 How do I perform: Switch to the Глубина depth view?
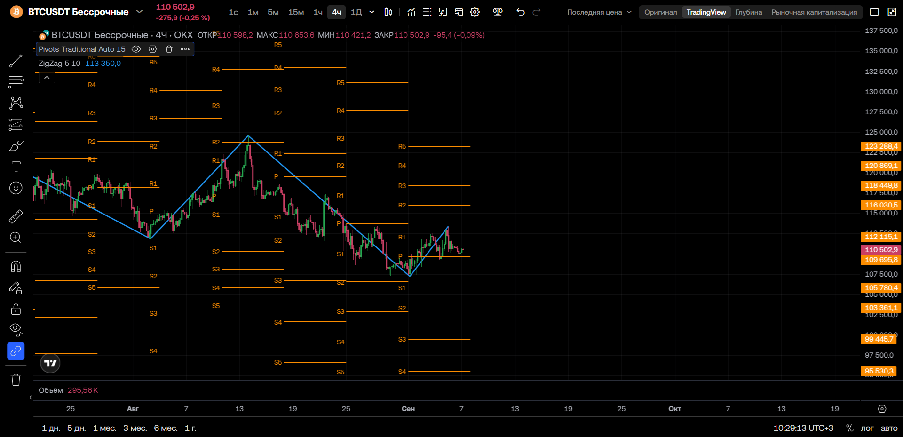tap(749, 12)
